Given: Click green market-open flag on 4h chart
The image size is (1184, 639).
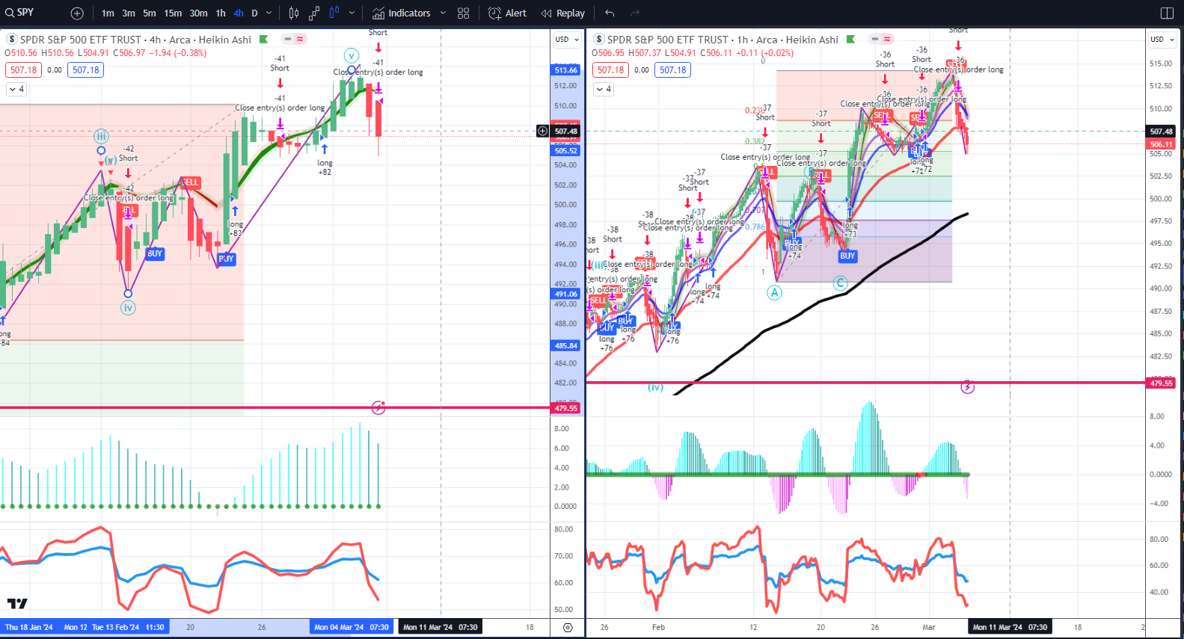Looking at the screenshot, I should pyautogui.click(x=263, y=40).
